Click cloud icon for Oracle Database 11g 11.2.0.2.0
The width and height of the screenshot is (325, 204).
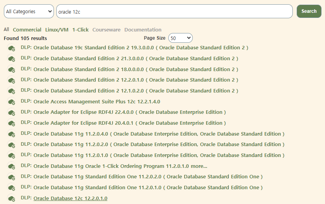tap(12, 145)
